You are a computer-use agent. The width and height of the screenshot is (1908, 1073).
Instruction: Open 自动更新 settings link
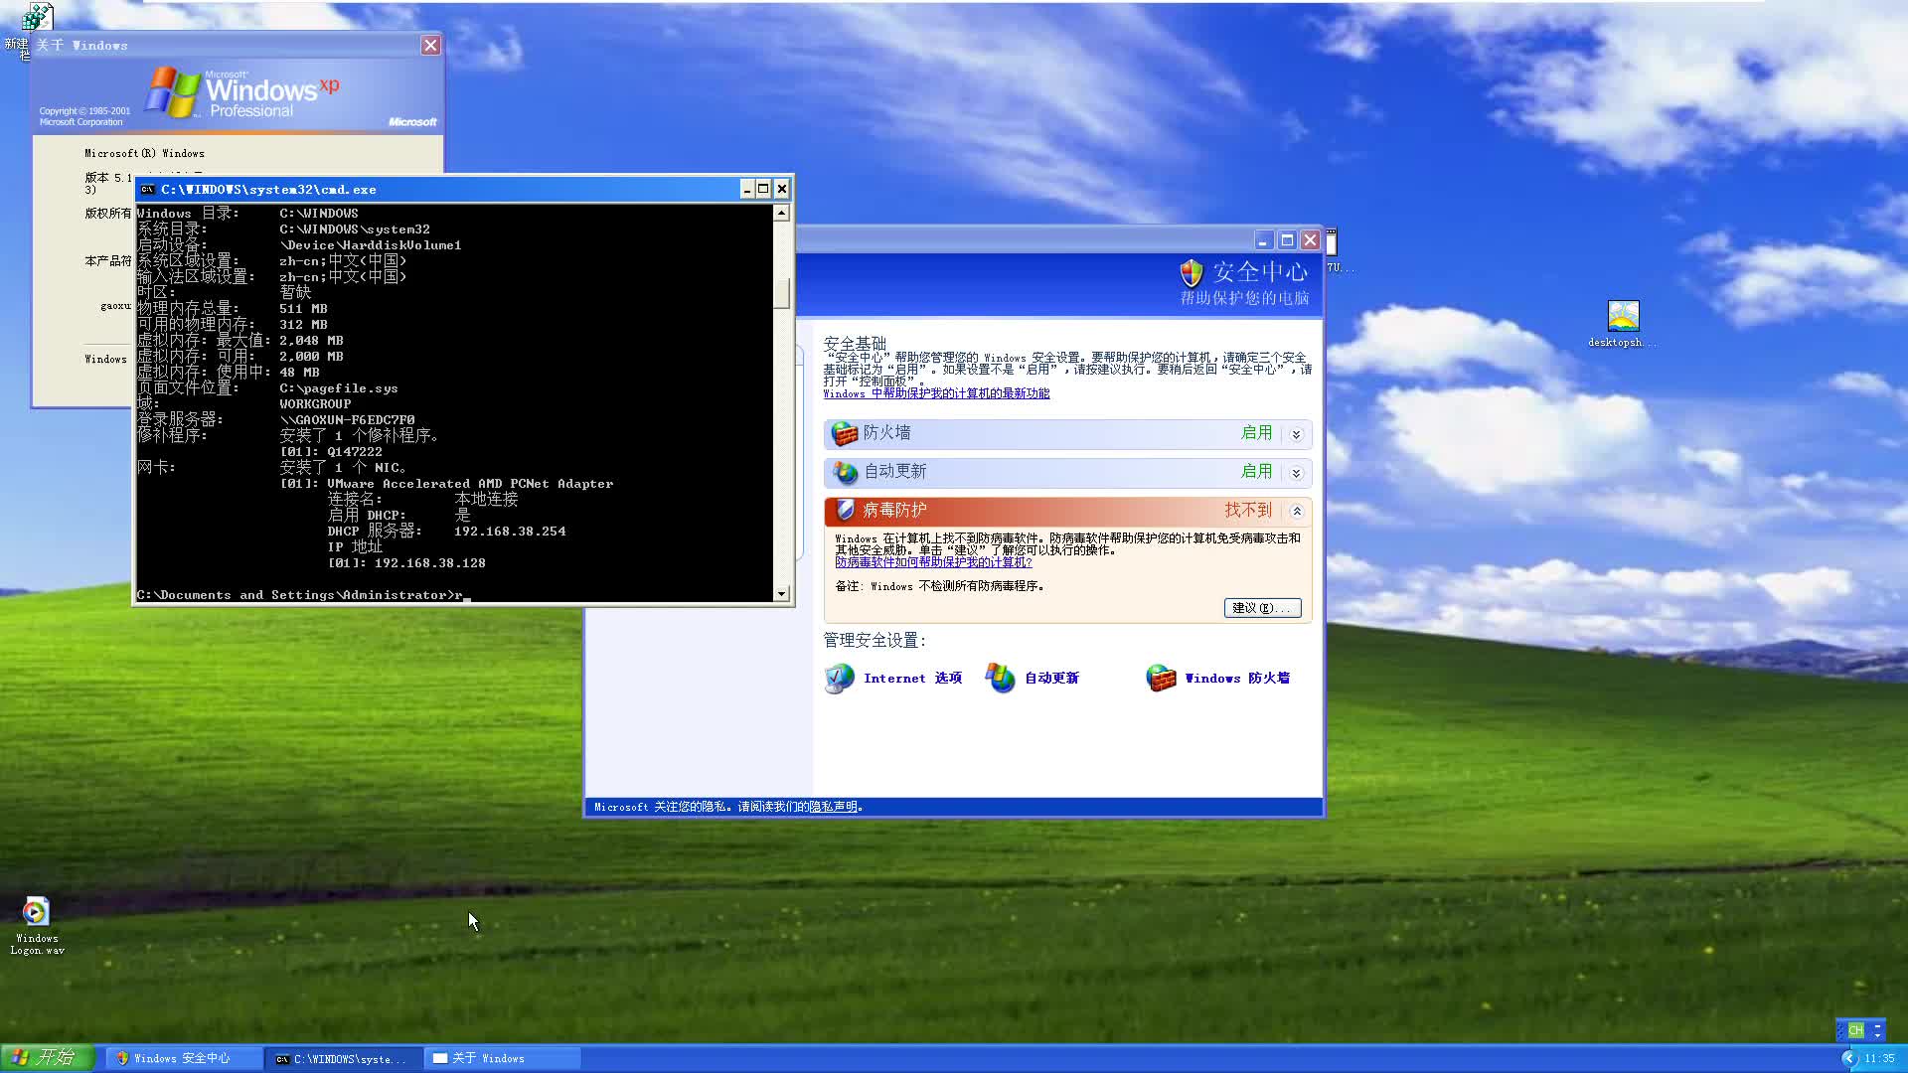[1051, 678]
